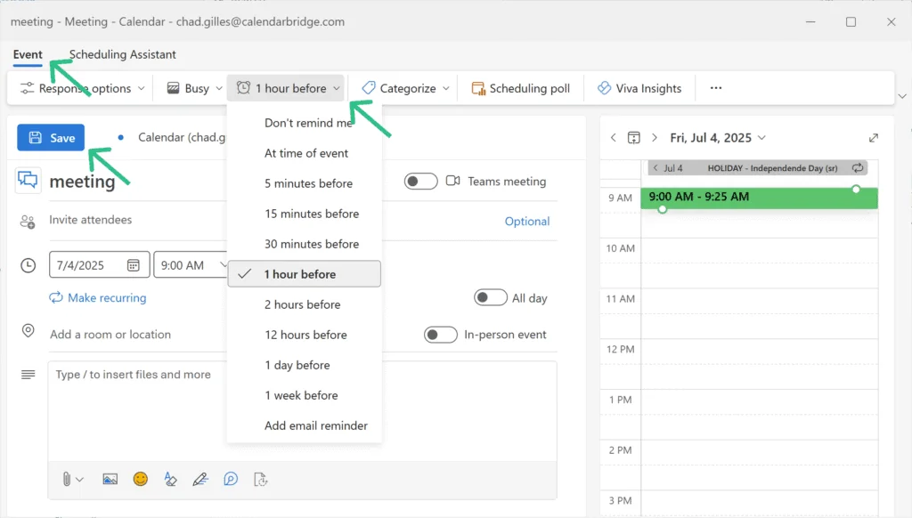Expand Busy status dropdown arrow
The image size is (912, 518).
point(219,88)
